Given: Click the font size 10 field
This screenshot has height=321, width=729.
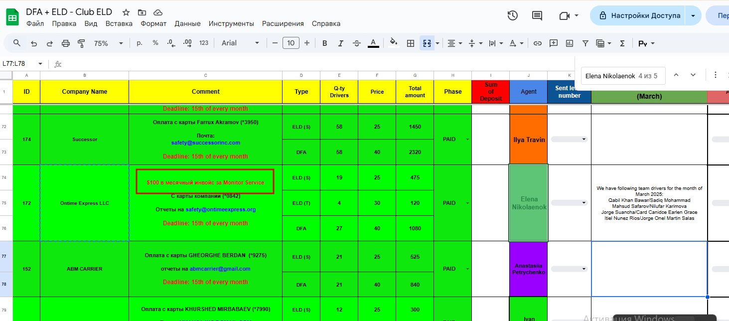Looking at the screenshot, I should (291, 43).
